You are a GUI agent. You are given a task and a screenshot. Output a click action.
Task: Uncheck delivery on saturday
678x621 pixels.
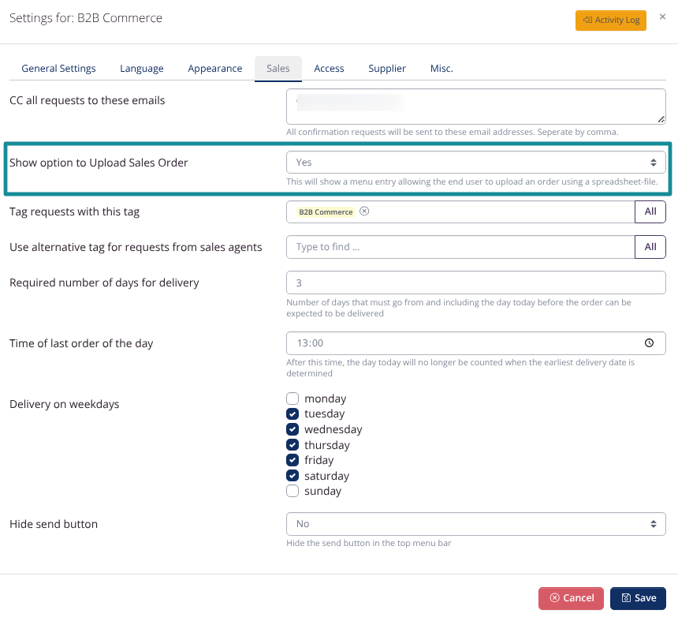point(292,476)
